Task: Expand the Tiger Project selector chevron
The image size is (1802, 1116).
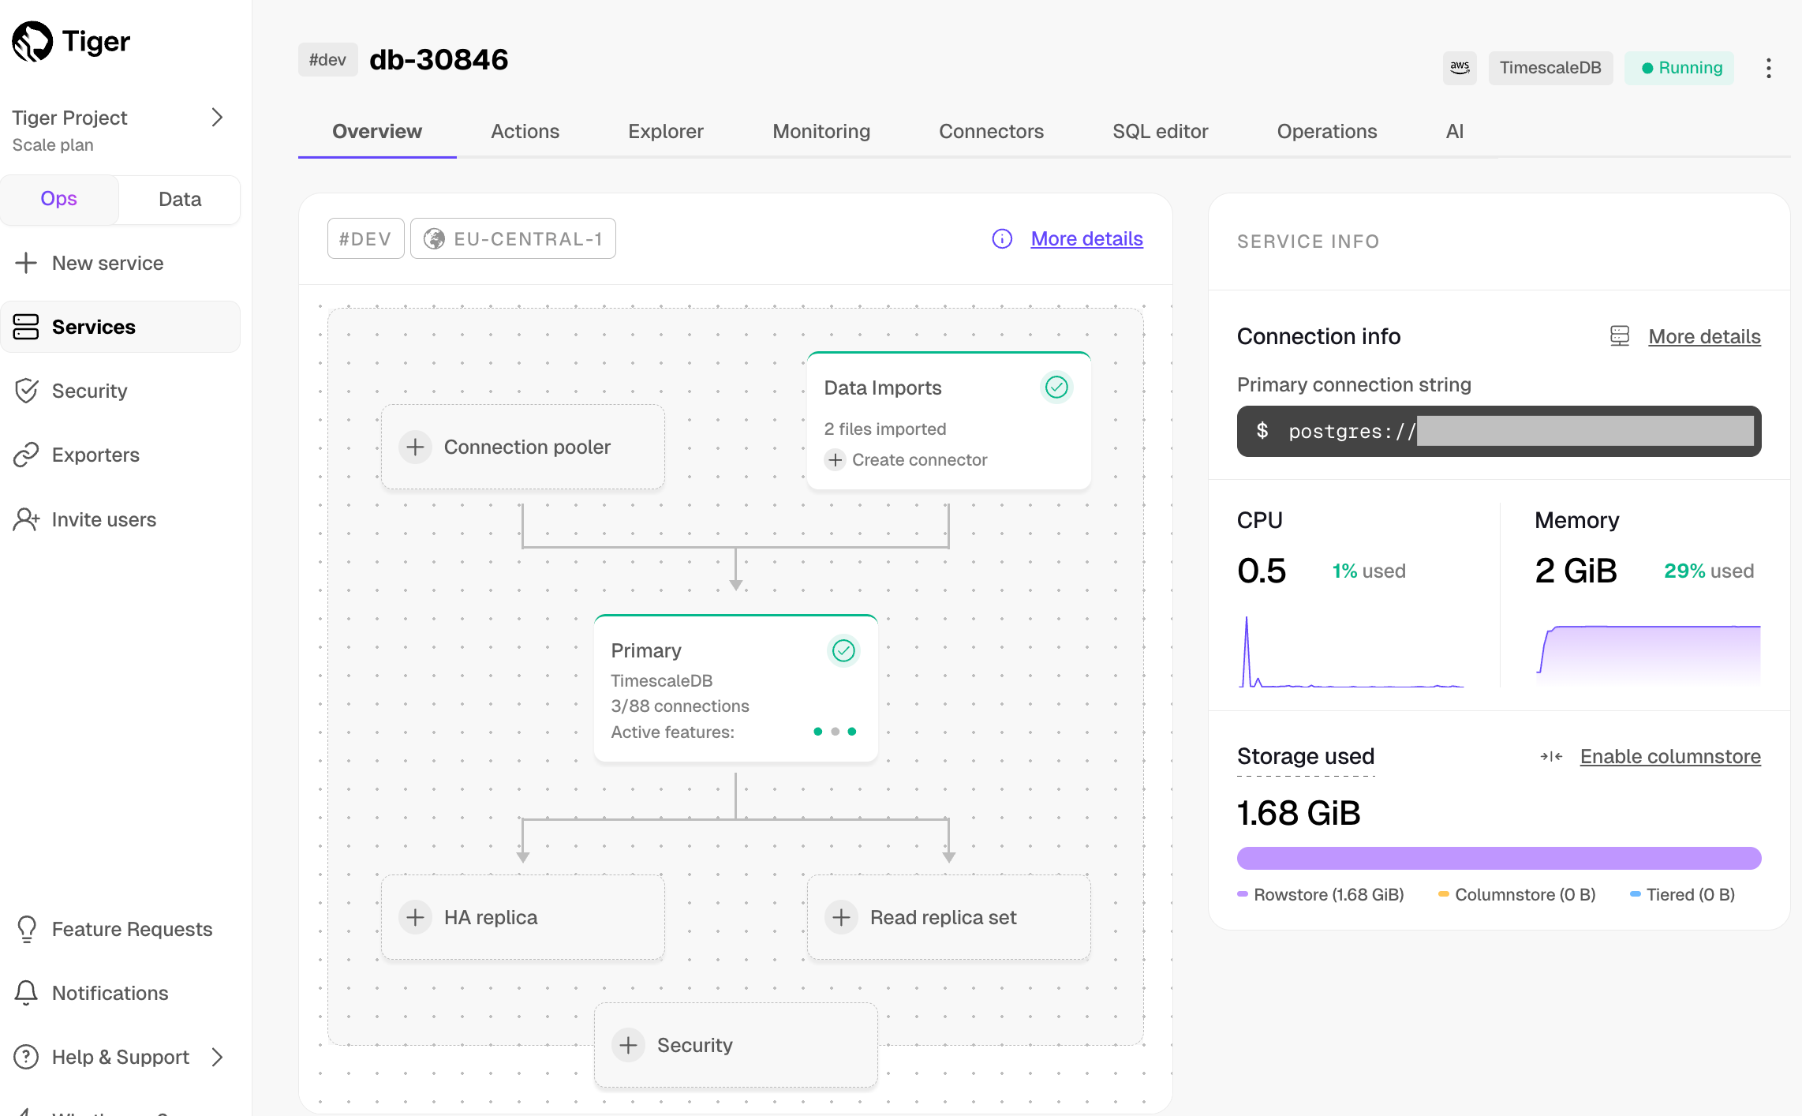Action: point(218,118)
